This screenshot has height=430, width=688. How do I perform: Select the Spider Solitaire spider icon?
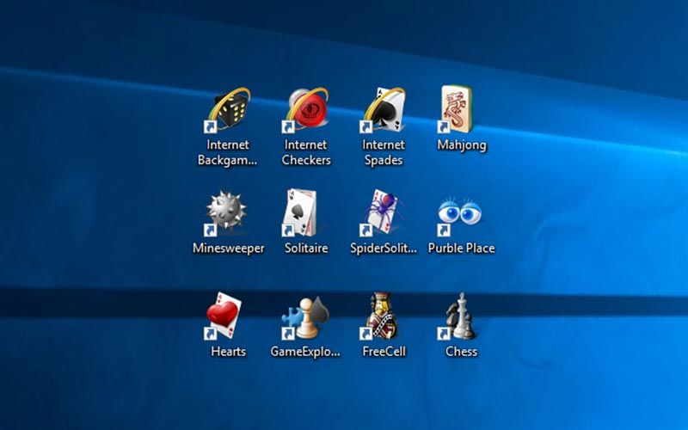(x=382, y=213)
